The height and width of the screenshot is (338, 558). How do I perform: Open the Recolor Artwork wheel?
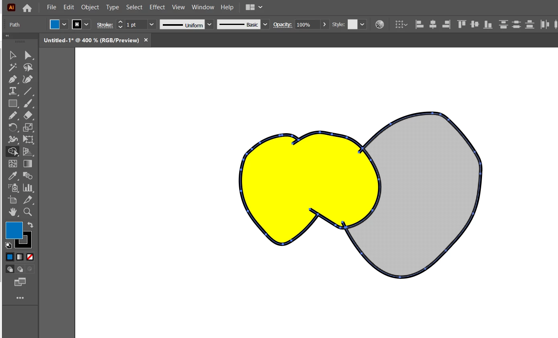pyautogui.click(x=380, y=25)
